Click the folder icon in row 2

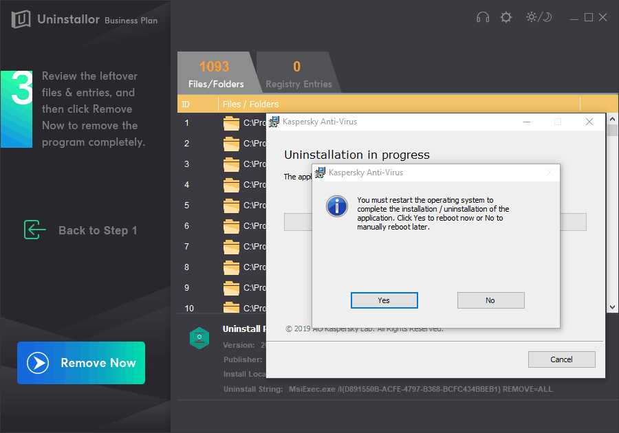231,144
